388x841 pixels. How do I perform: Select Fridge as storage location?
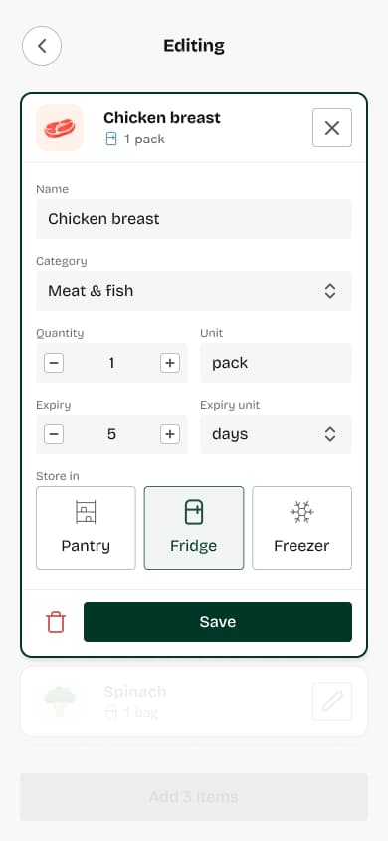point(194,528)
